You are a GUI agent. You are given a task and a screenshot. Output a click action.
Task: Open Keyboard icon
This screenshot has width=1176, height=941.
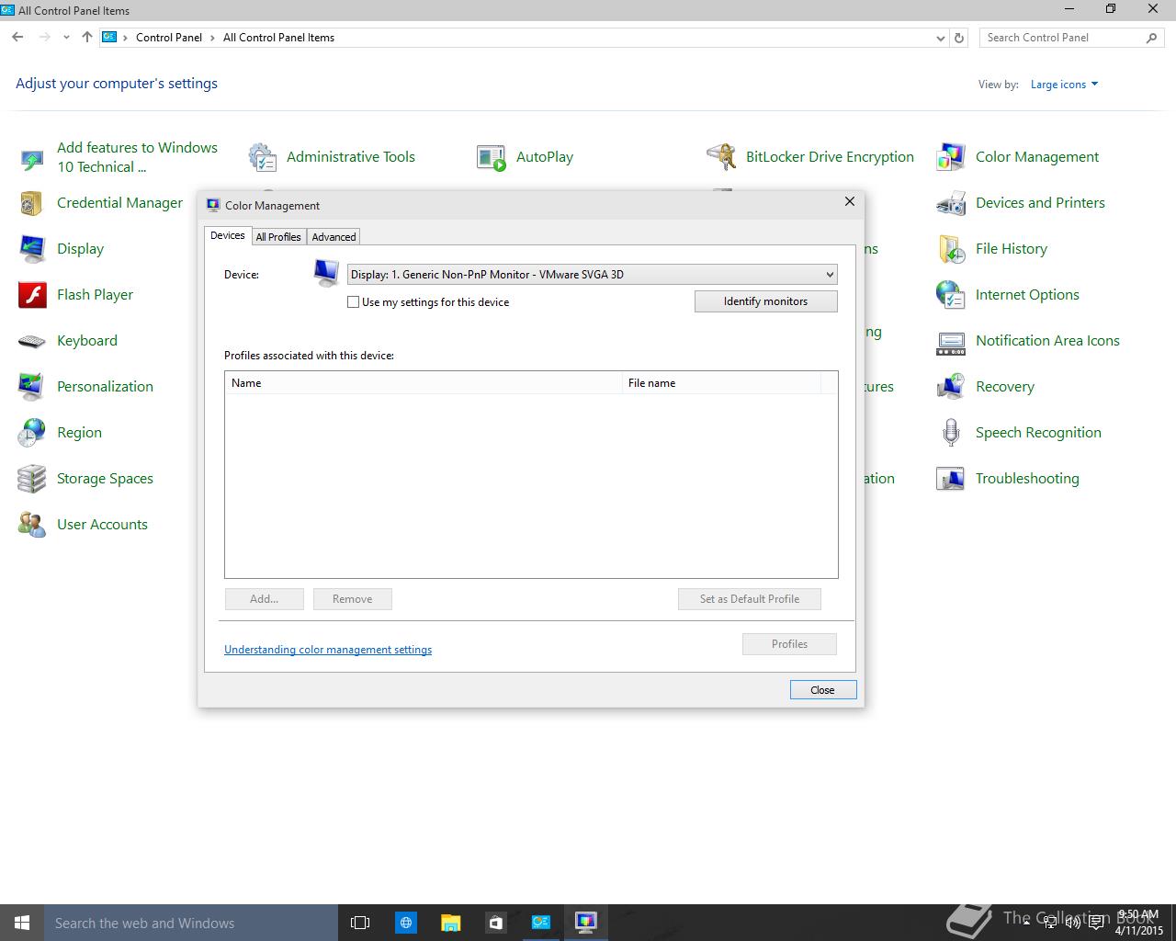[32, 341]
